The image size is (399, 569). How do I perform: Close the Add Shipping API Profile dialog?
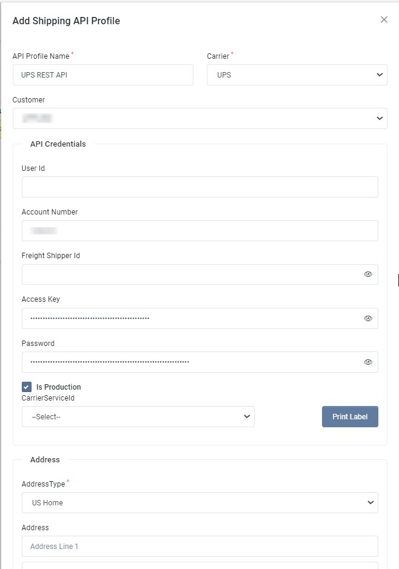point(384,19)
